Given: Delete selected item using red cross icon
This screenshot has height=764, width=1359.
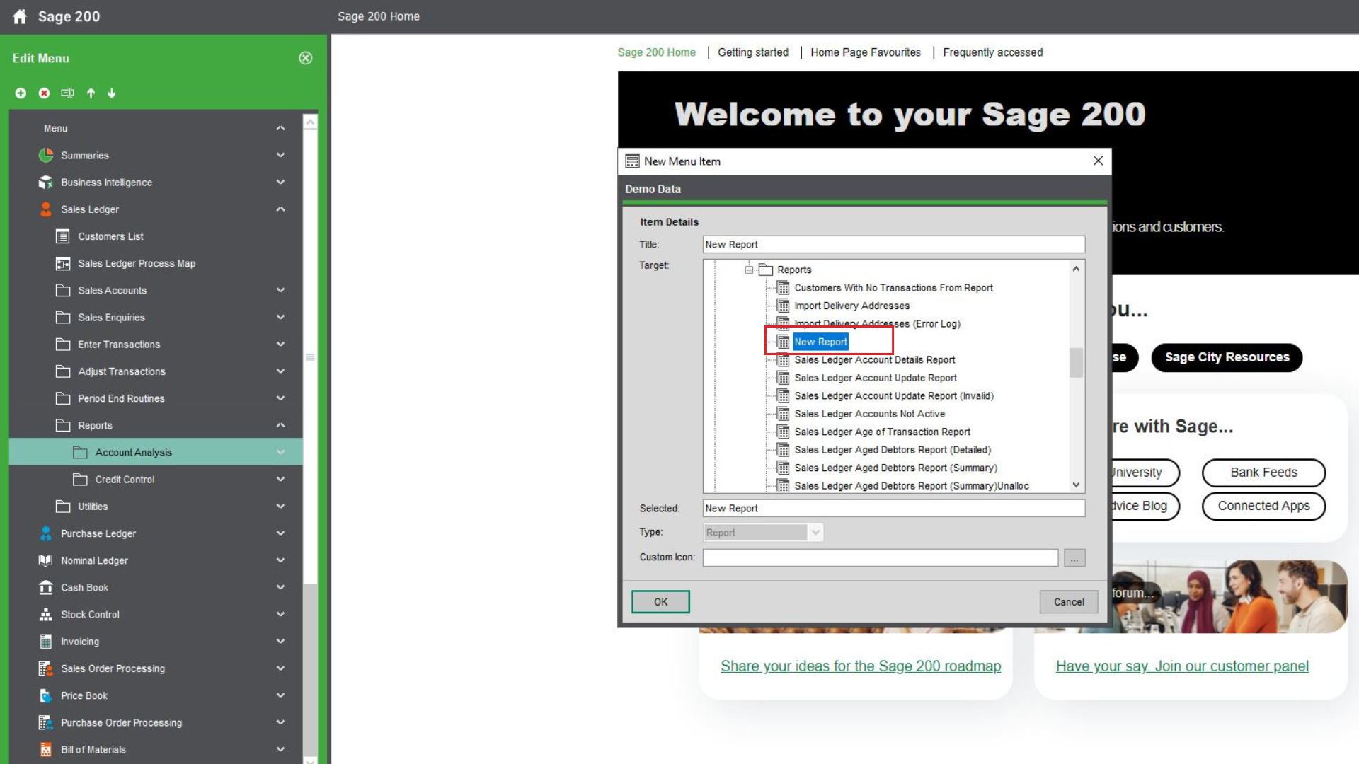Looking at the screenshot, I should tap(44, 93).
